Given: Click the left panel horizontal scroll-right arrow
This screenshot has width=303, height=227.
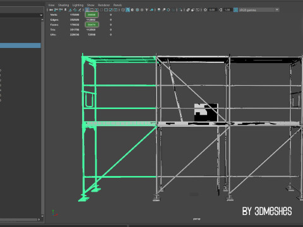Looking at the screenshot, I should coord(39,219).
